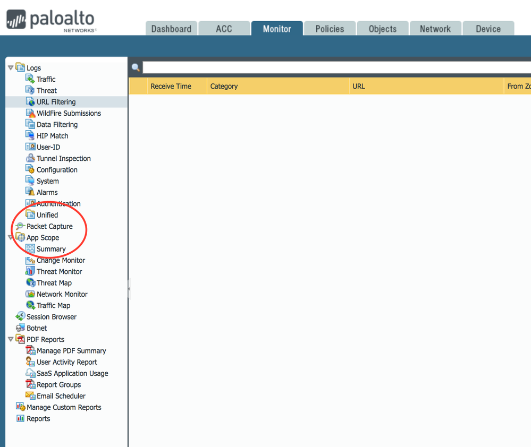Click the App Scope Summary icon
Screen dimensions: 531x447
[30, 249]
